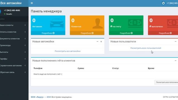The image size is (178, 100).
Task: Expand the Выплаты menu chevron
Action: pos(25,52)
